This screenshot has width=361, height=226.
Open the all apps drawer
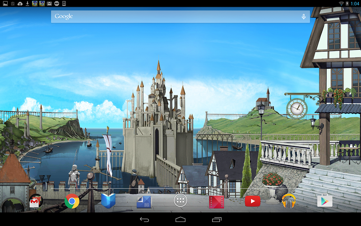pos(180,201)
